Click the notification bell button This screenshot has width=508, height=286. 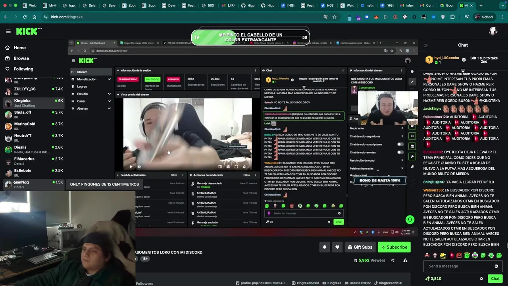[325, 247]
